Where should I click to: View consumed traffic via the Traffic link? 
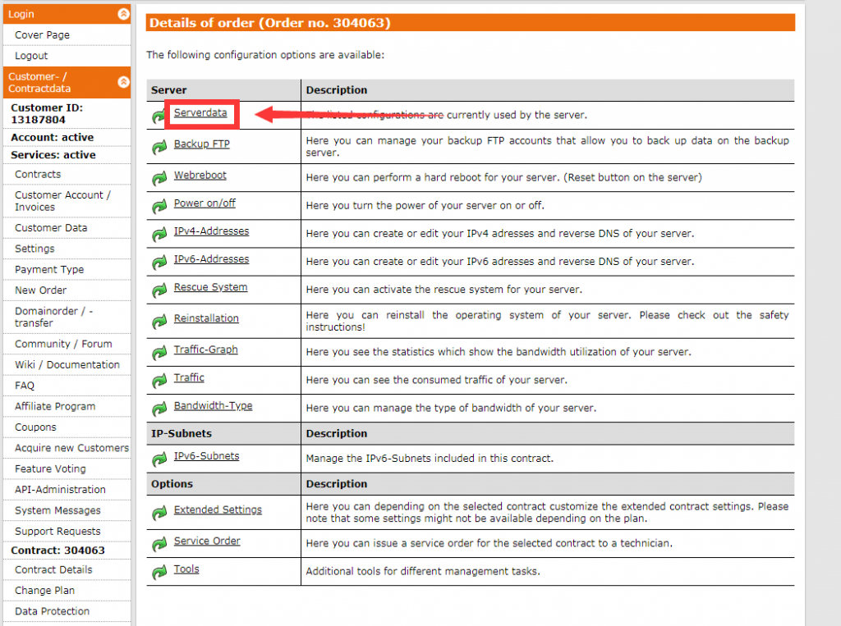point(189,377)
